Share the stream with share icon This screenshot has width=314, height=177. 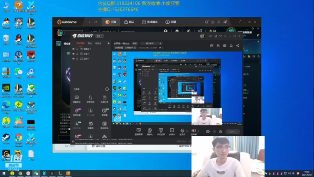(x=237, y=46)
